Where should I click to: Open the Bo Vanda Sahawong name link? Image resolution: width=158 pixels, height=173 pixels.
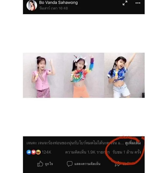pos(58,2)
